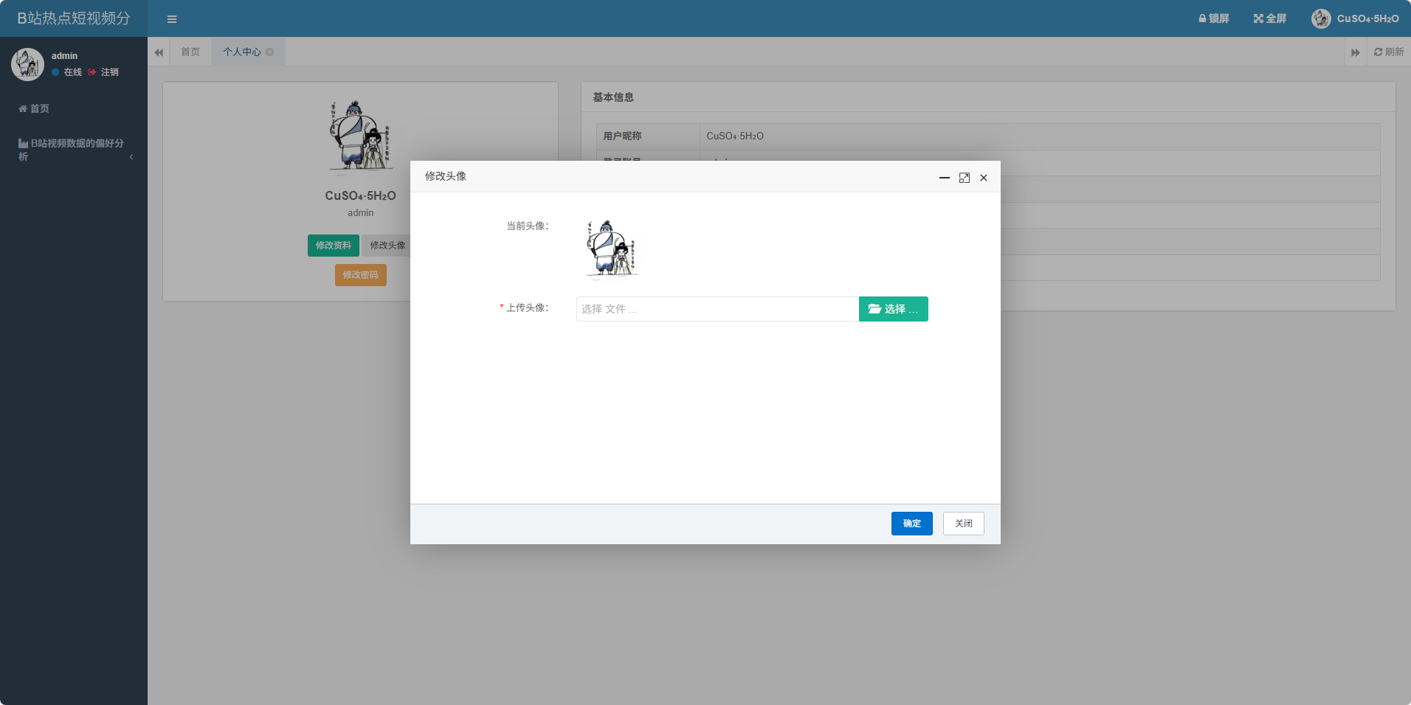Click the 关闭 button

[963, 524]
